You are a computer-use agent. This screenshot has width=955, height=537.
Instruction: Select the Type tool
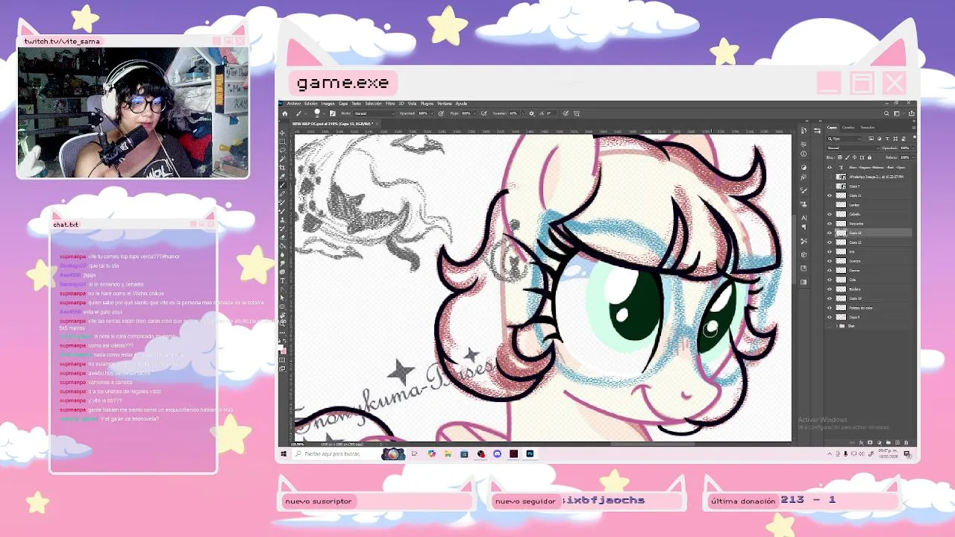[283, 281]
